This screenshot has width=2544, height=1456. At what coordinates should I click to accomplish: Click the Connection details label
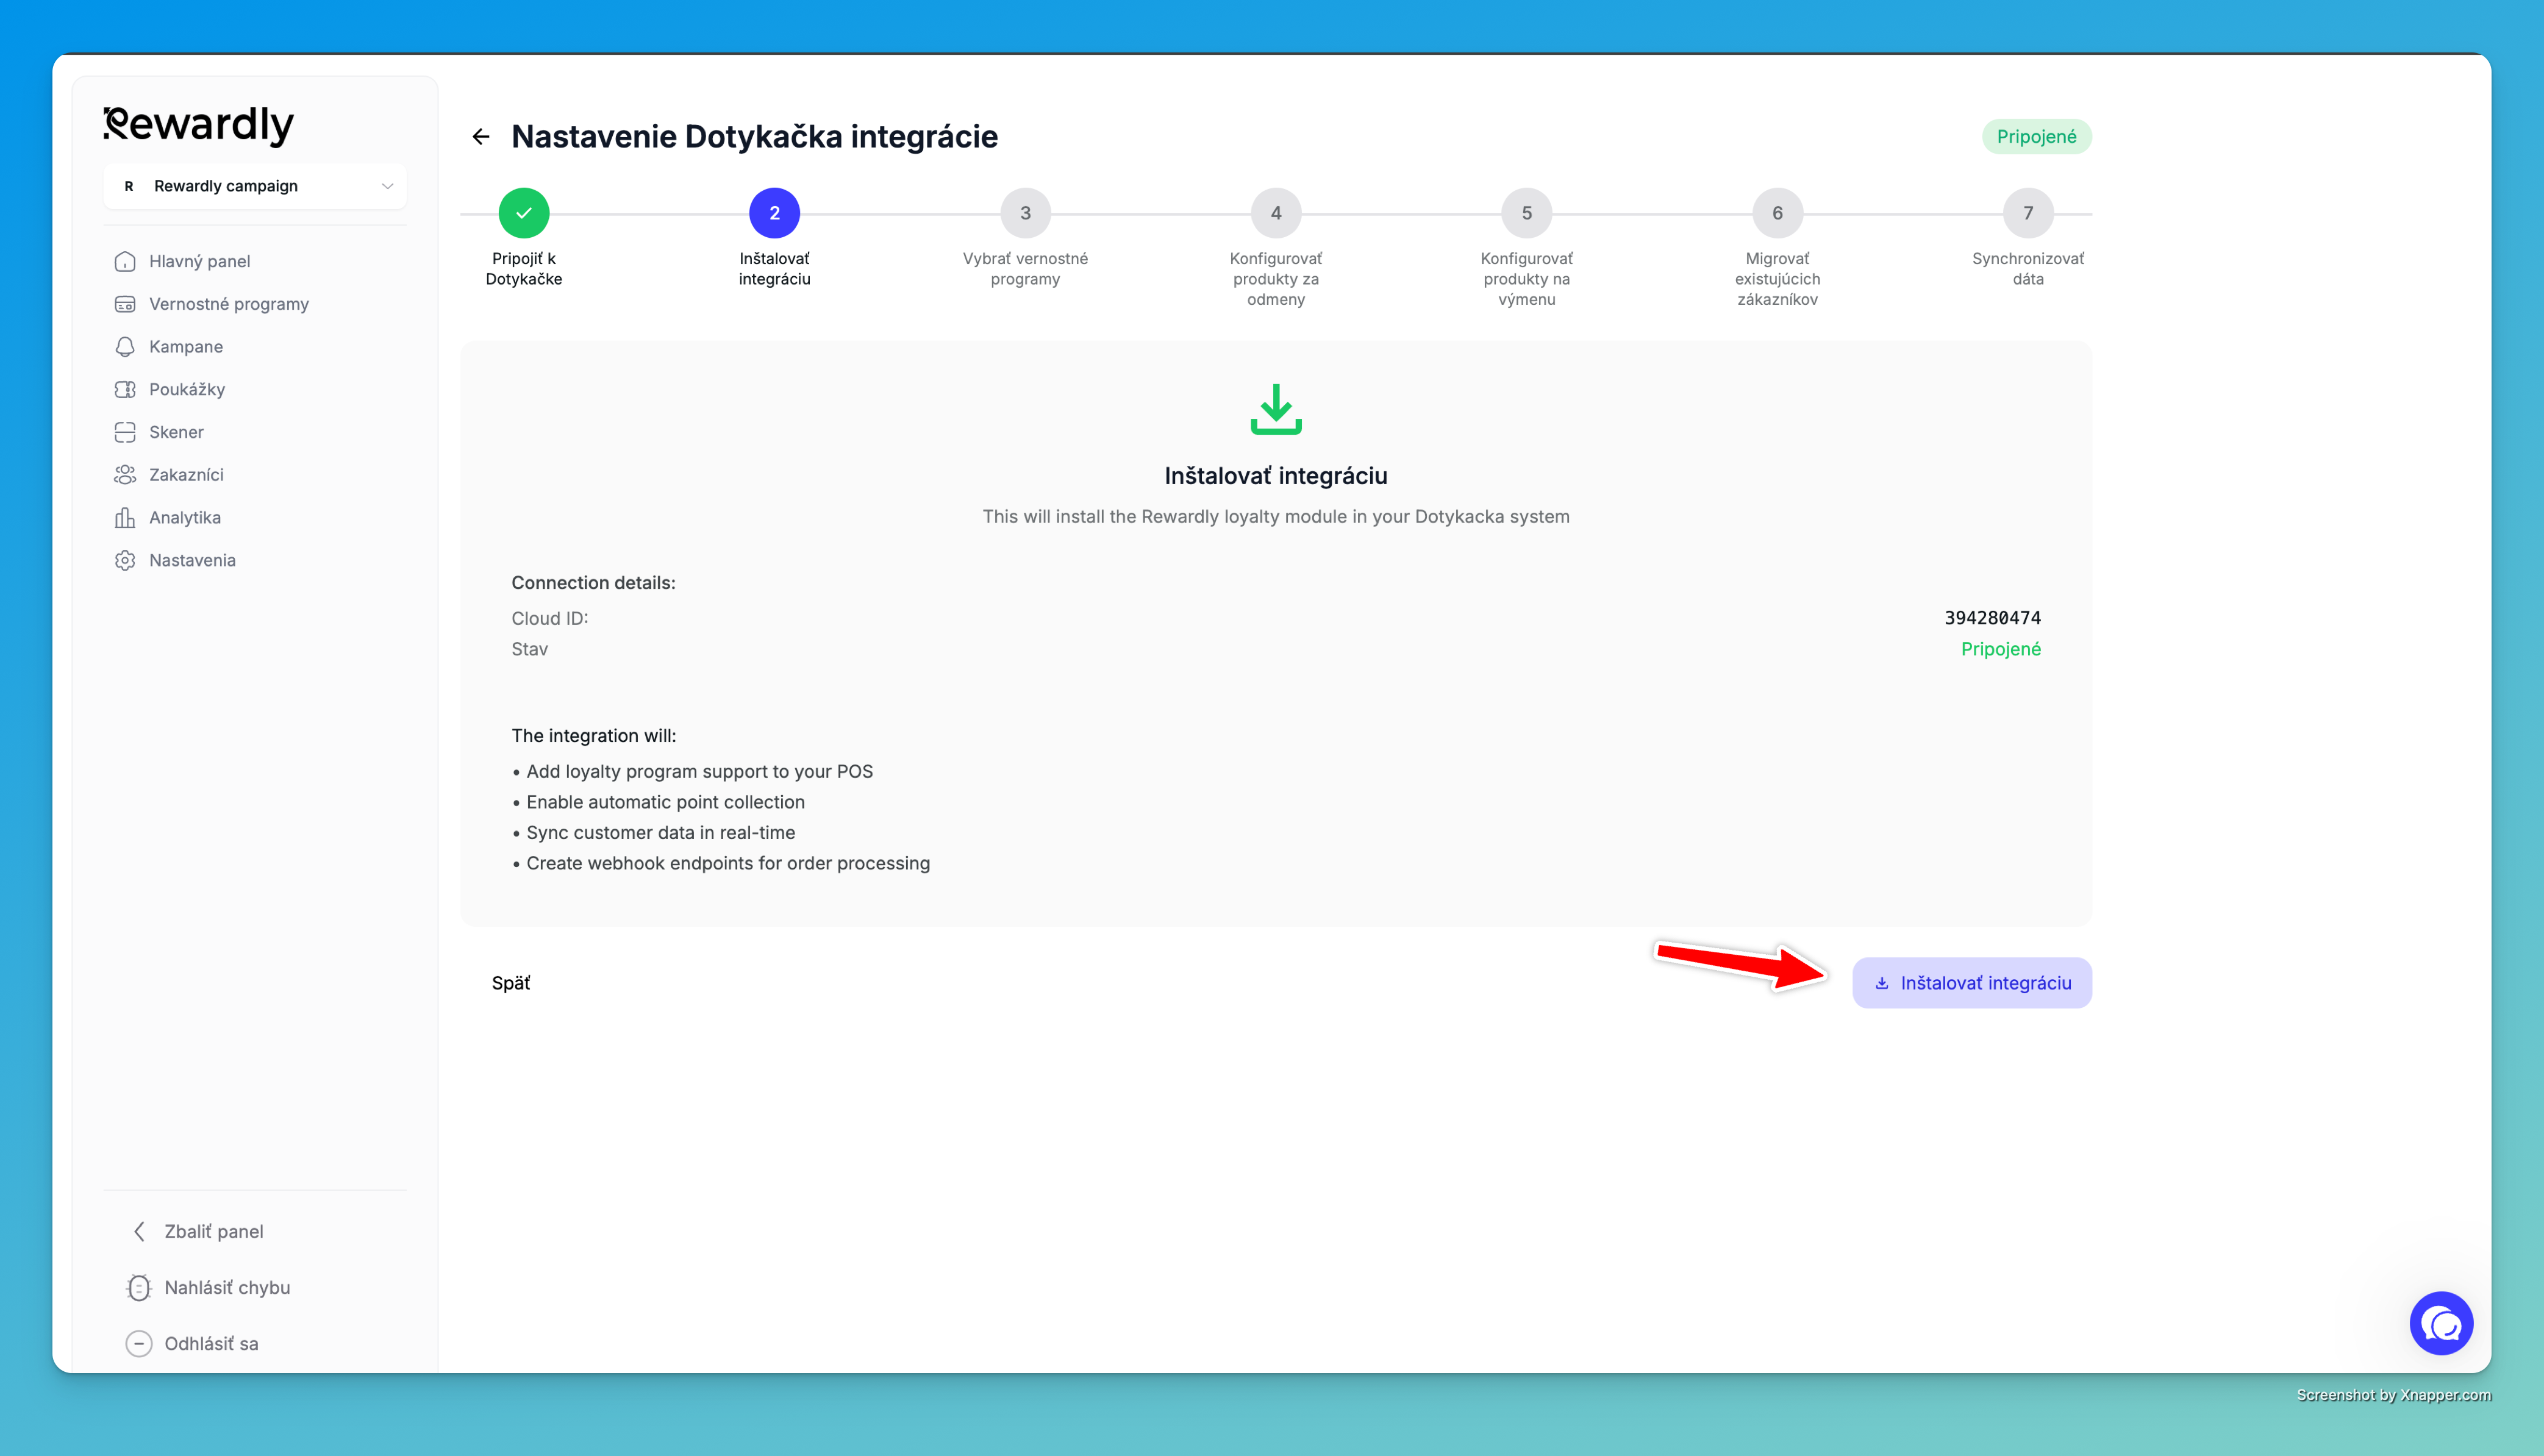coord(593,583)
